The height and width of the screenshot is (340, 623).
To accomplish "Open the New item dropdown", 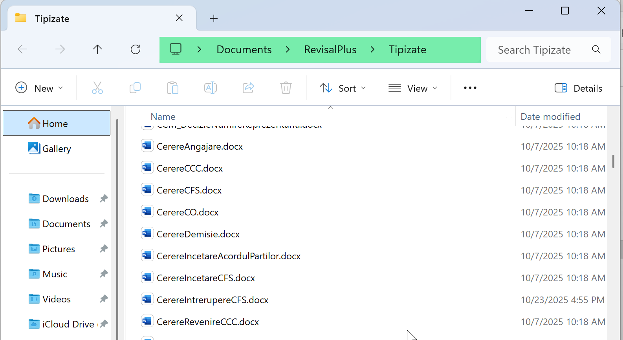I will click(39, 88).
